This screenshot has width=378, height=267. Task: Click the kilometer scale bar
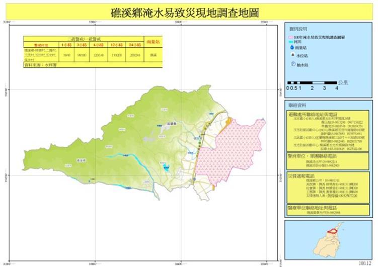pyautogui.click(x=311, y=82)
